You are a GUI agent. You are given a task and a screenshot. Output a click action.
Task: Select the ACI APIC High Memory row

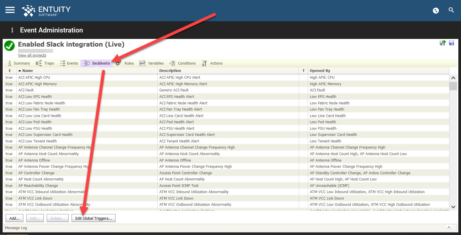226,84
